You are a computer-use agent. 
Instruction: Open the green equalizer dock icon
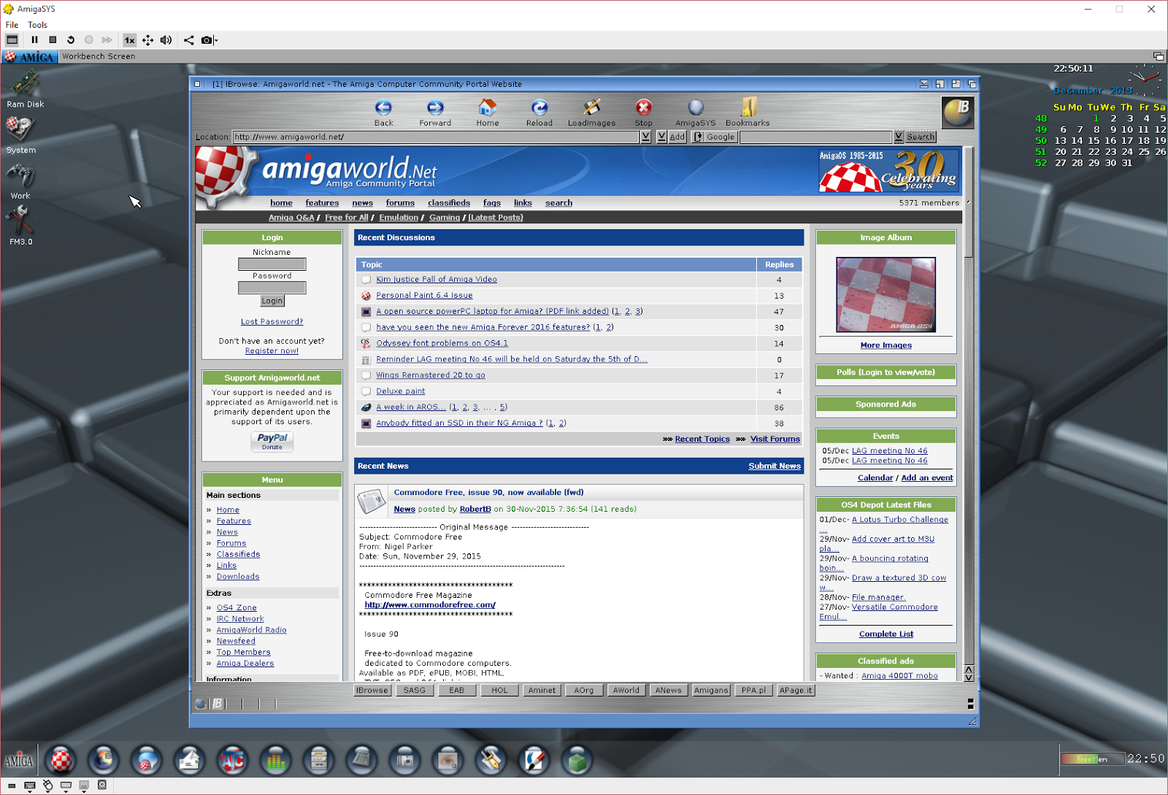(x=275, y=760)
